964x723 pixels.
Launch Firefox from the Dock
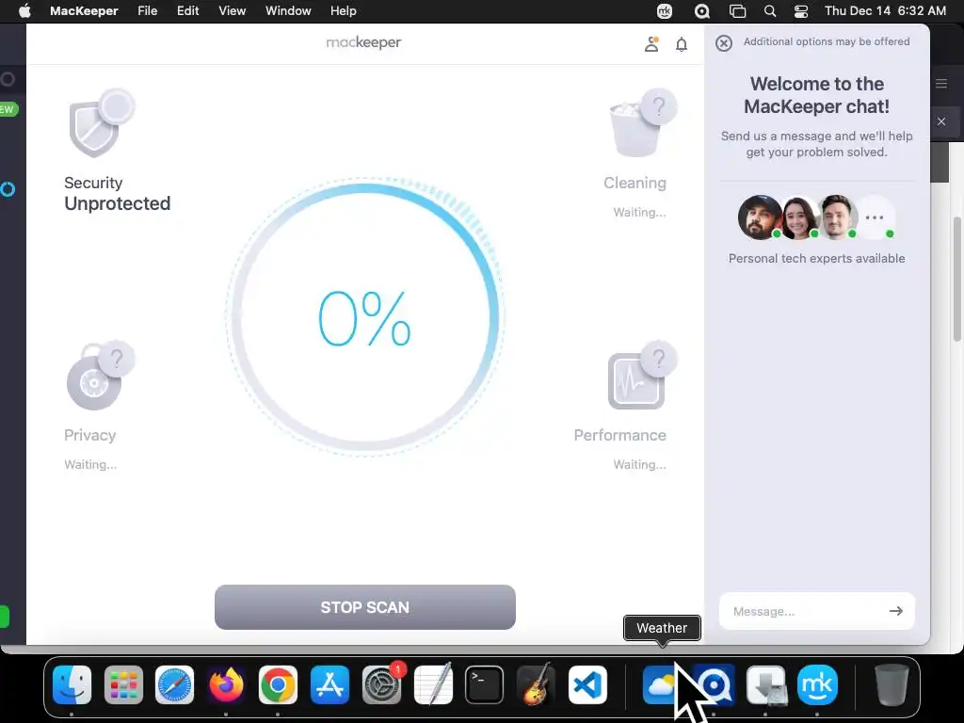point(226,684)
